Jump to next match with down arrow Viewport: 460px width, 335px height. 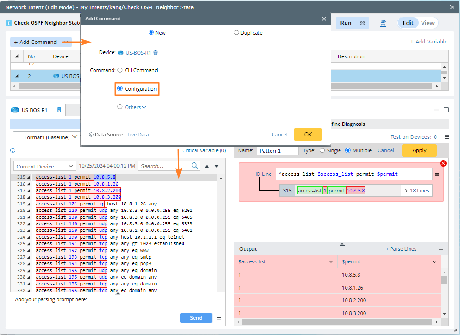pos(216,166)
